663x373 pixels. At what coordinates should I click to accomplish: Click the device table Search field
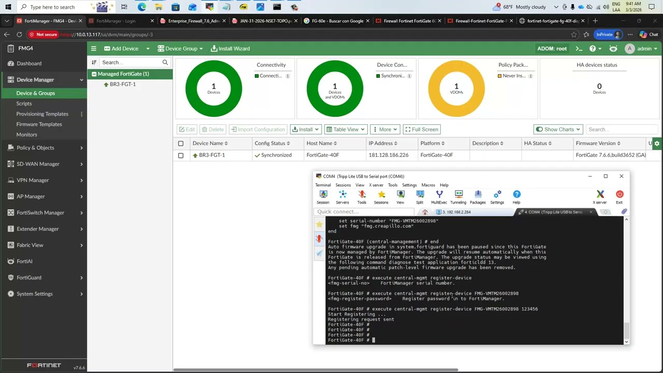622,130
